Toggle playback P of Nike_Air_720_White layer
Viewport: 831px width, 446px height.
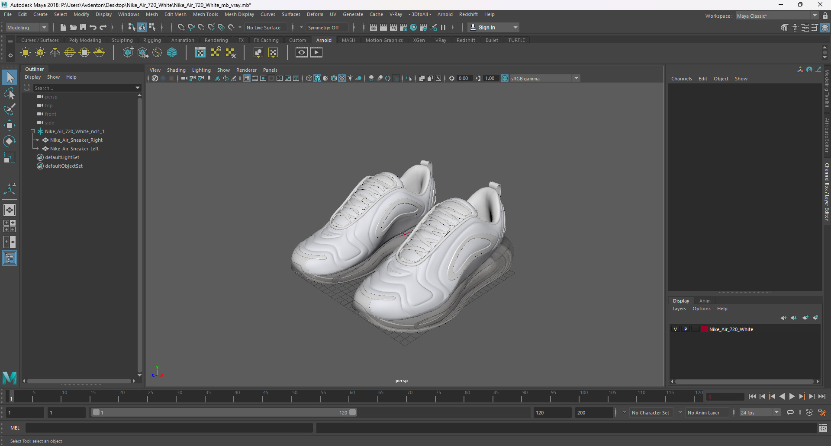coord(686,329)
